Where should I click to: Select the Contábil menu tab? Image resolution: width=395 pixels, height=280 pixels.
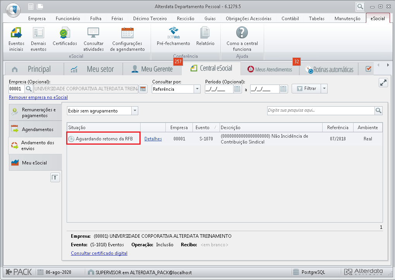point(290,18)
